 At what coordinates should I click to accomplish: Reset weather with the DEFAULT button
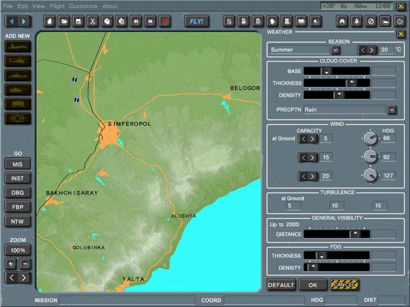pyautogui.click(x=281, y=285)
